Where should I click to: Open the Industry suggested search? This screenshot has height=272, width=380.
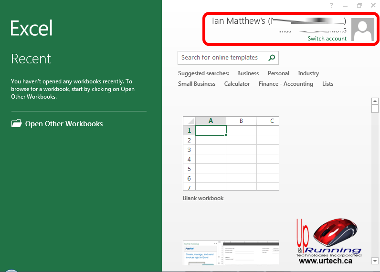[x=308, y=73]
